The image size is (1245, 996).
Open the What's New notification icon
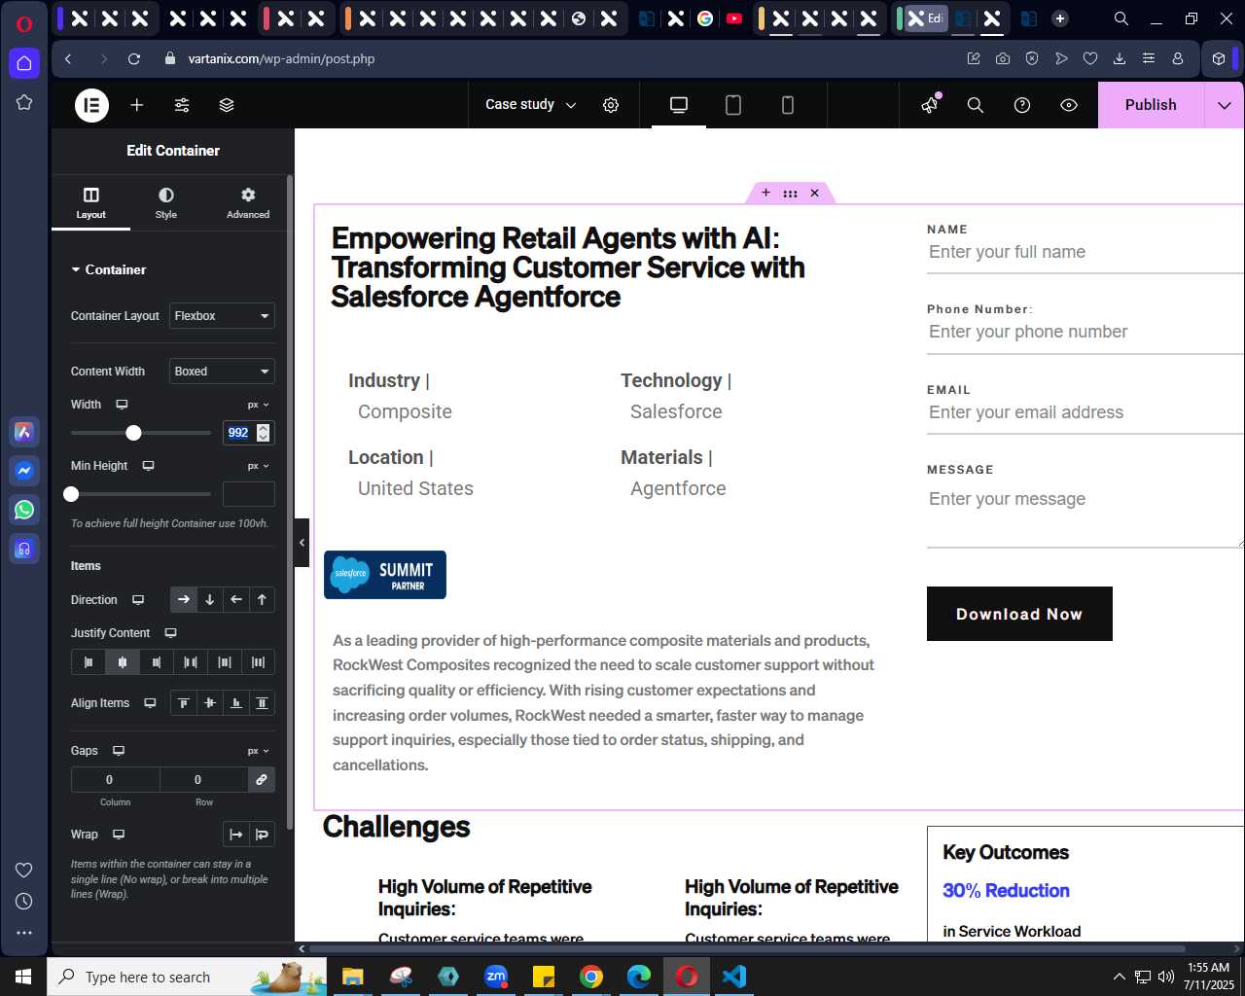[931, 104]
